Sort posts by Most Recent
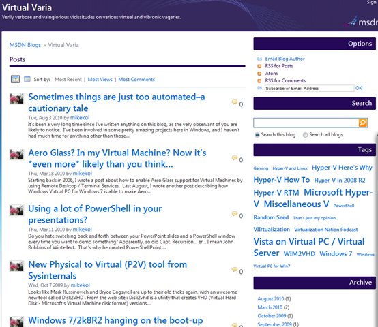 tap(68, 80)
